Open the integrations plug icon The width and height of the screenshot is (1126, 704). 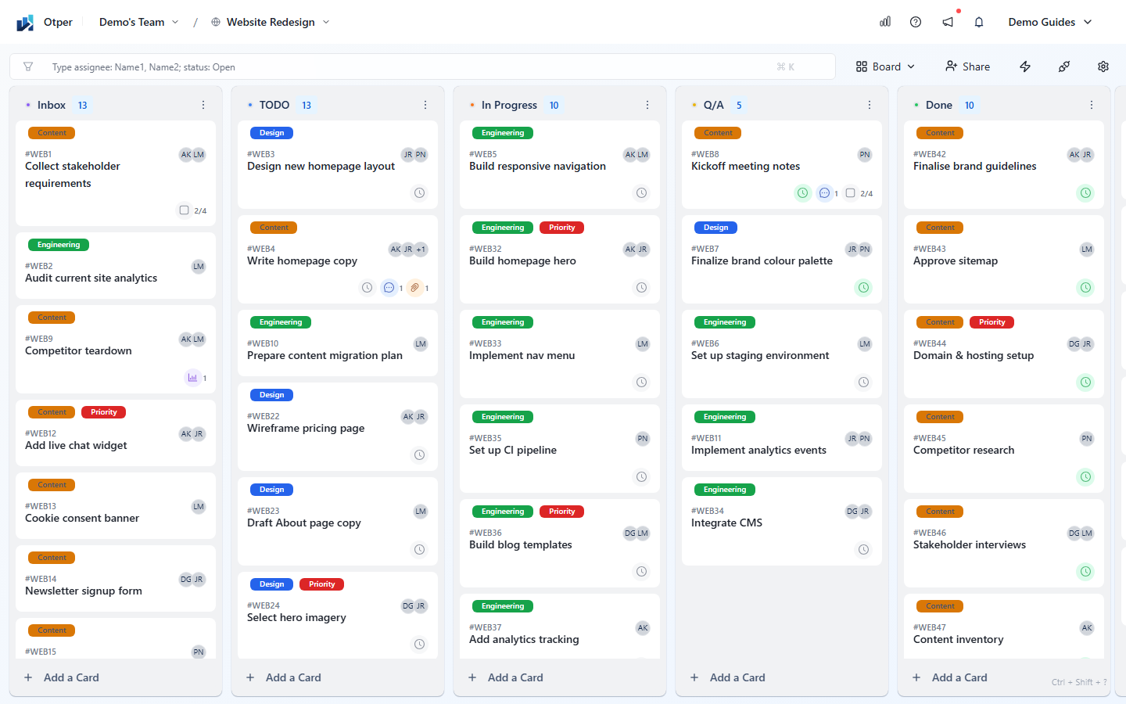point(1064,66)
